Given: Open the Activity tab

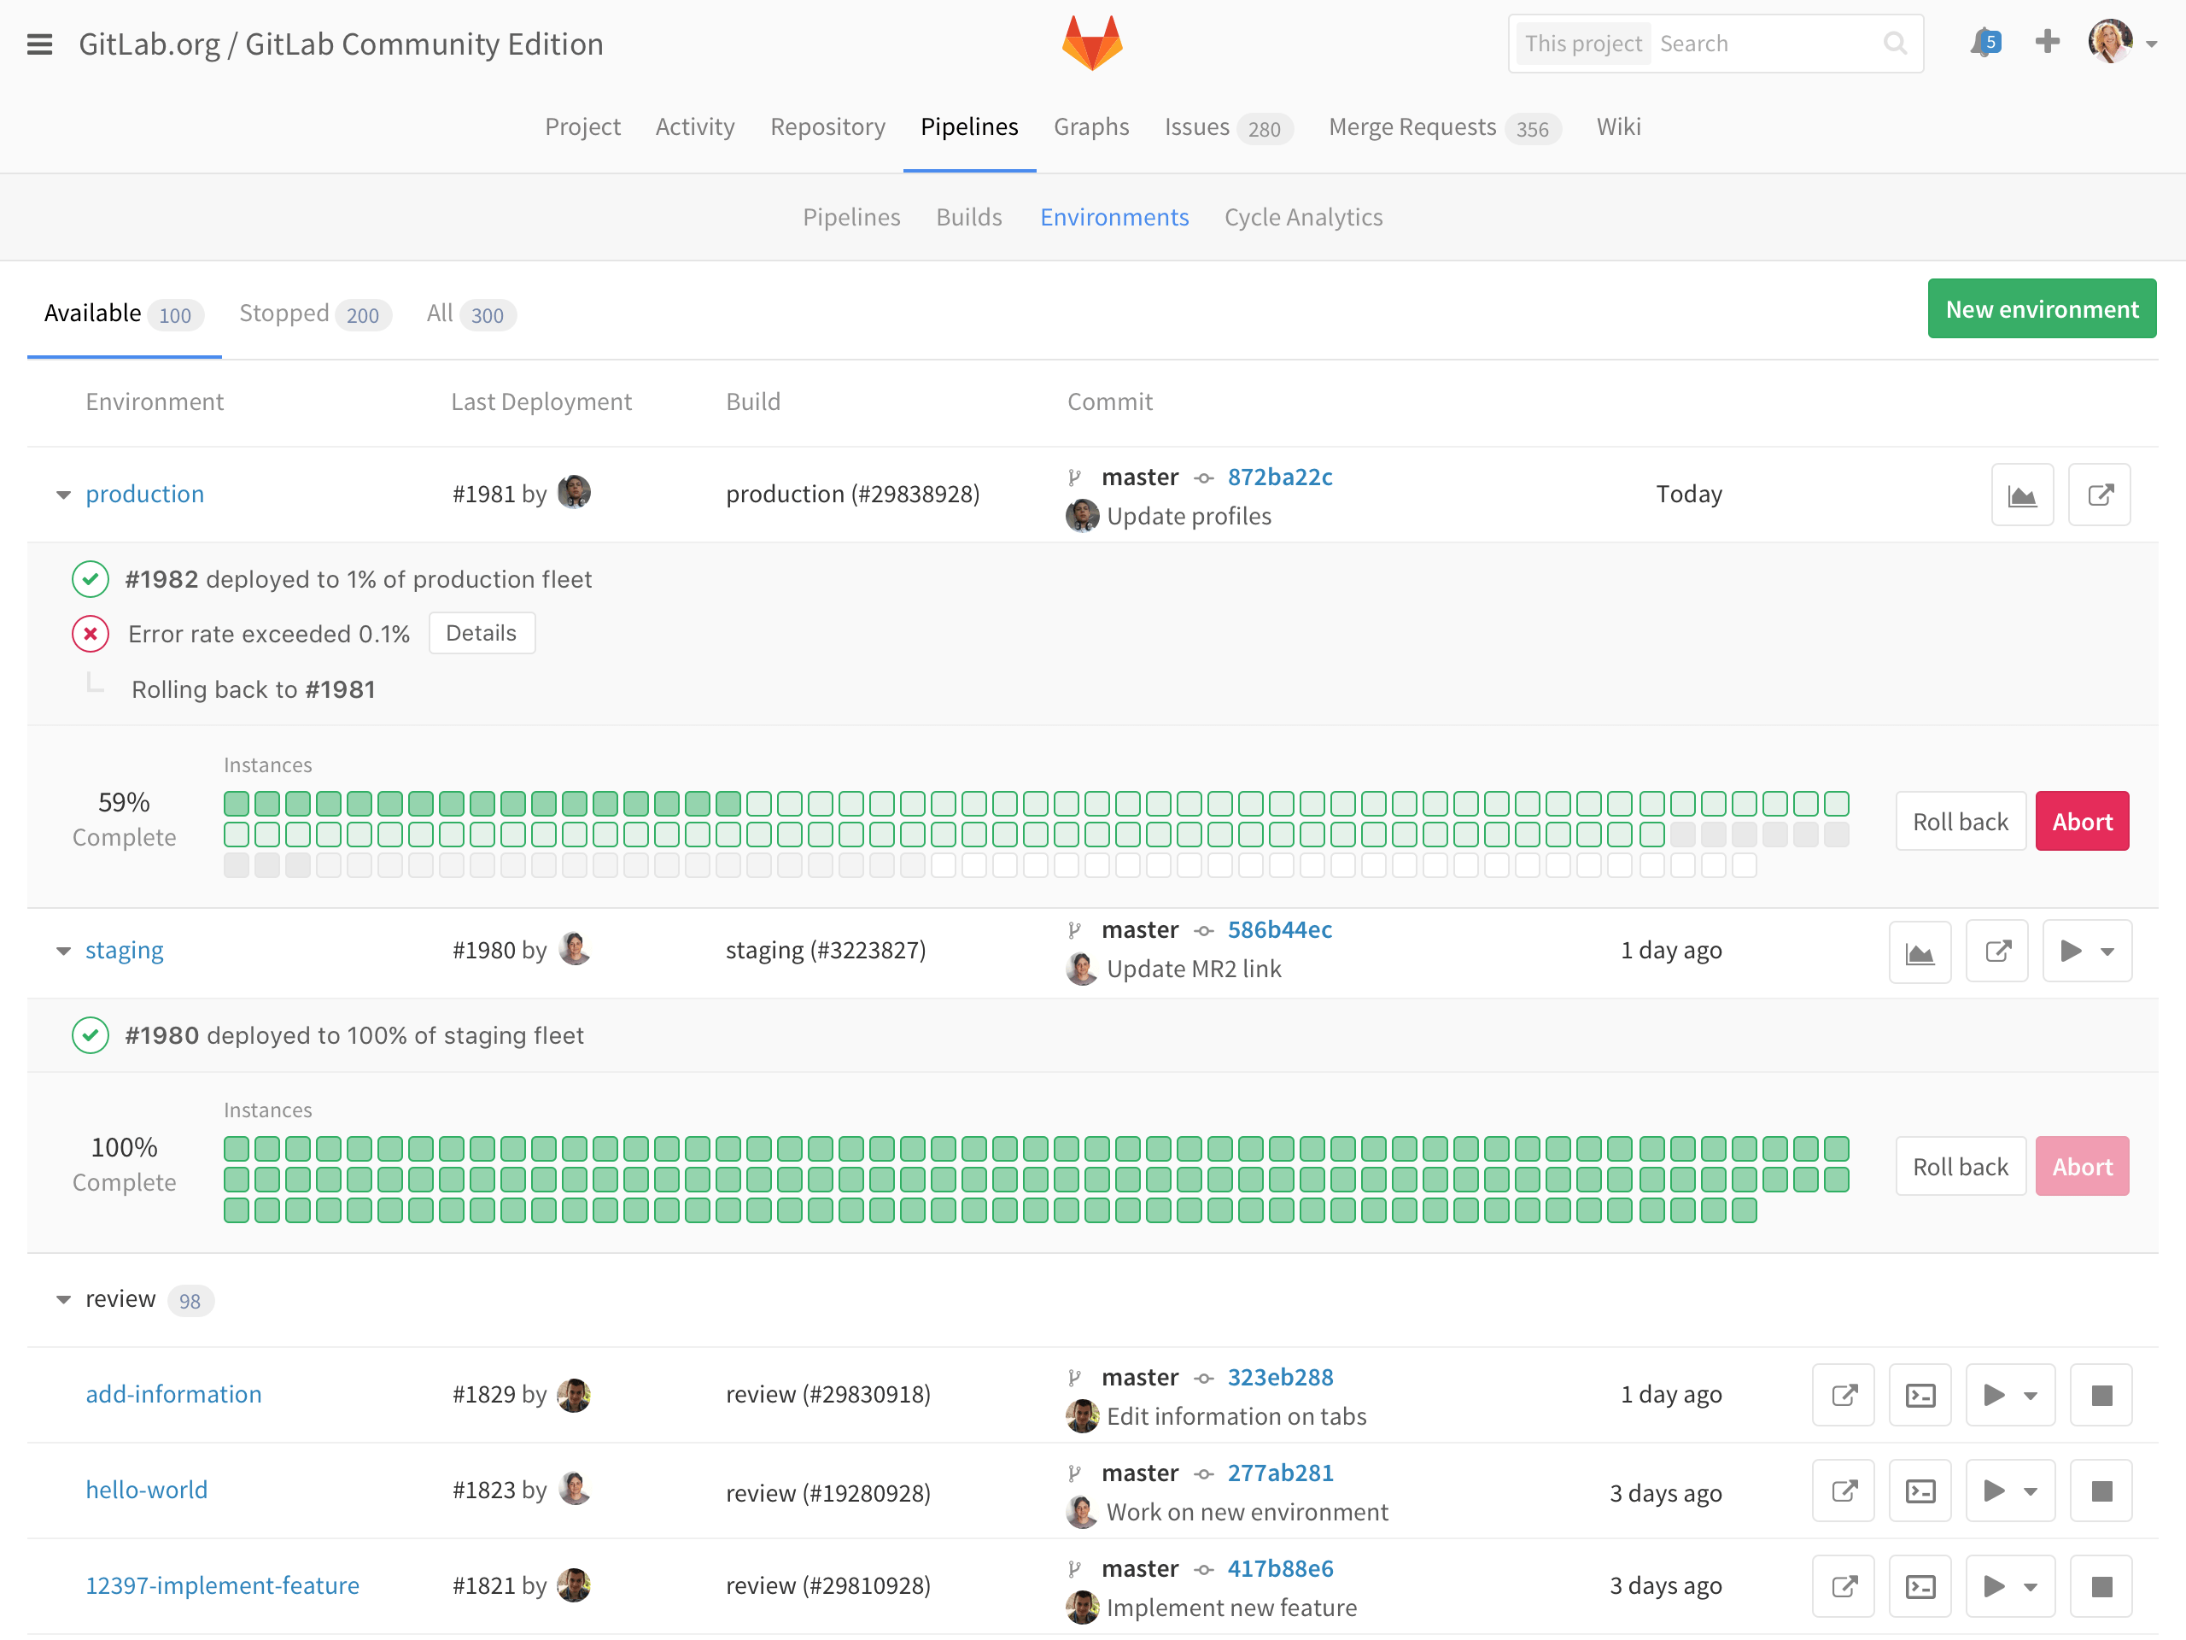Looking at the screenshot, I should [x=695, y=126].
